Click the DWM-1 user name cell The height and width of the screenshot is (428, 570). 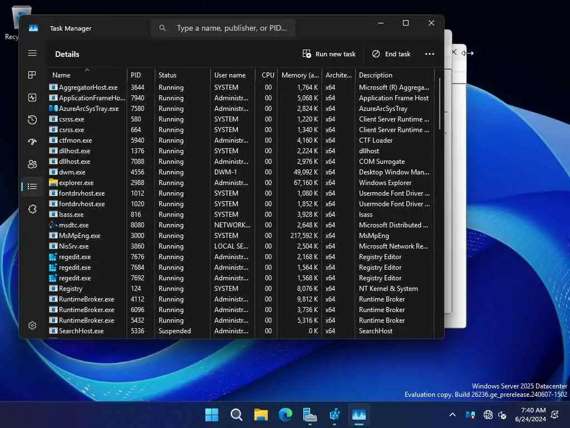225,172
